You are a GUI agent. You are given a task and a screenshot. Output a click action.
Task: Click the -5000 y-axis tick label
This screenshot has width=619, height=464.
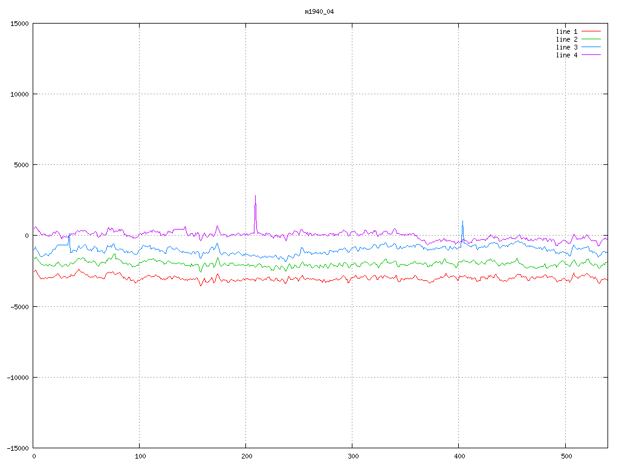[19, 307]
